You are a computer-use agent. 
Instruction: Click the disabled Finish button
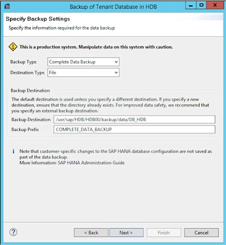pyautogui.click(x=164, y=233)
